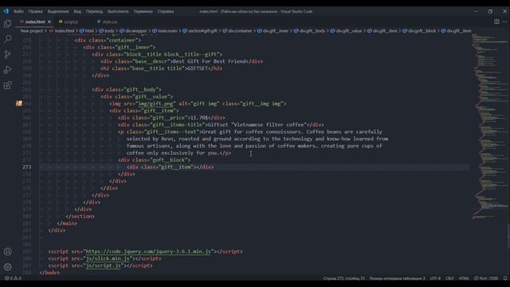Open the Manage gear icon

tap(7, 267)
